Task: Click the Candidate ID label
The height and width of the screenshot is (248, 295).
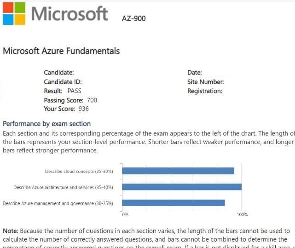Action: click(63, 81)
